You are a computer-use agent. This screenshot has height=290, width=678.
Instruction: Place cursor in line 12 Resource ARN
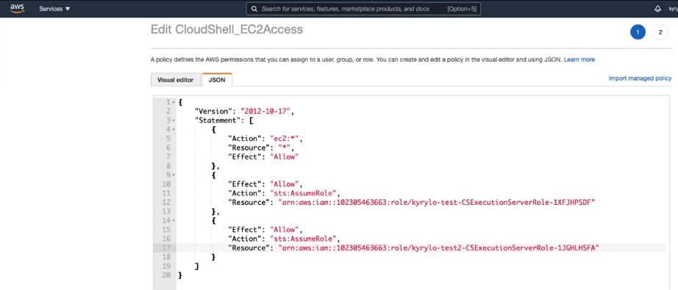click(x=437, y=203)
